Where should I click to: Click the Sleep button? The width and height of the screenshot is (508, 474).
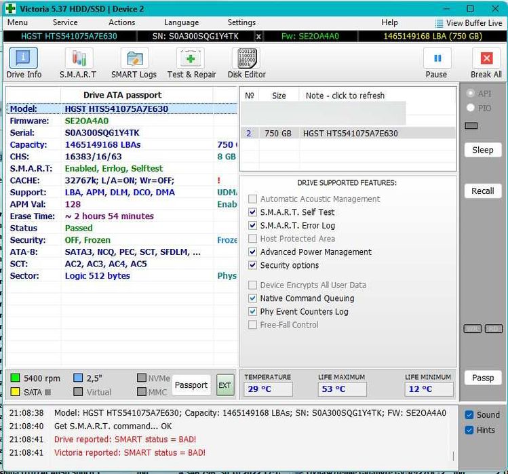tap(483, 150)
